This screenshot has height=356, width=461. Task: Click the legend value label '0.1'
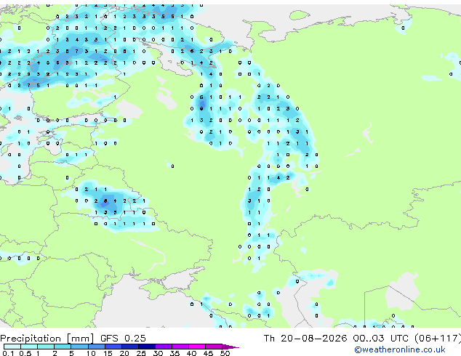[8, 353]
